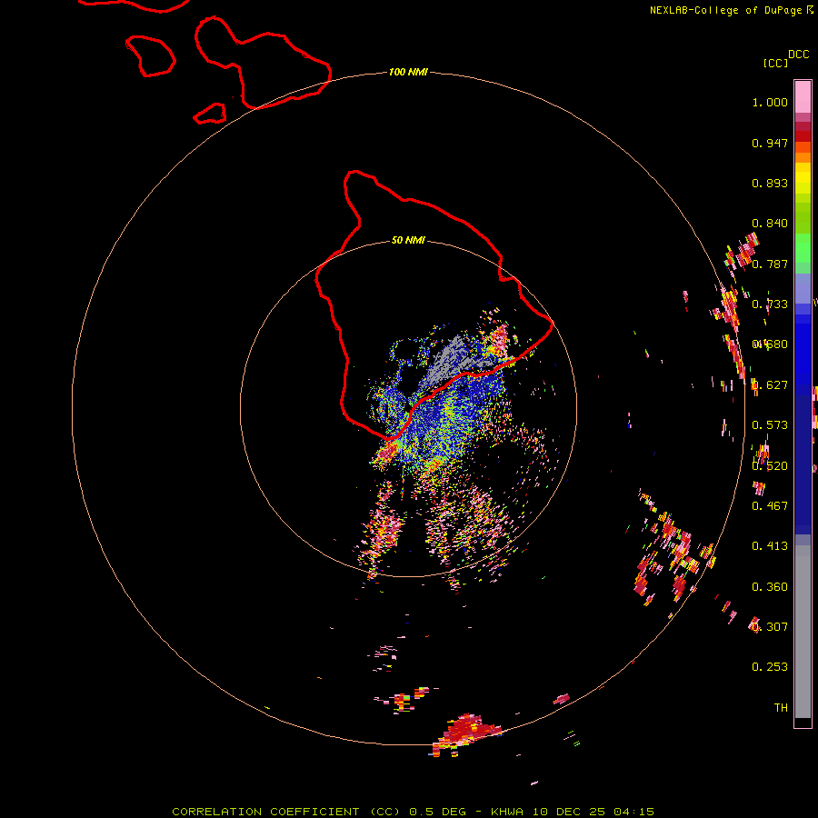Pick the large gray segment of the color bar
The width and height of the screenshot is (818, 818).
(803, 632)
